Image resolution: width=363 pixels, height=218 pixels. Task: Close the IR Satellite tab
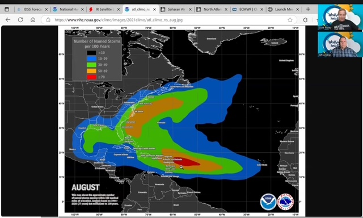(x=119, y=10)
